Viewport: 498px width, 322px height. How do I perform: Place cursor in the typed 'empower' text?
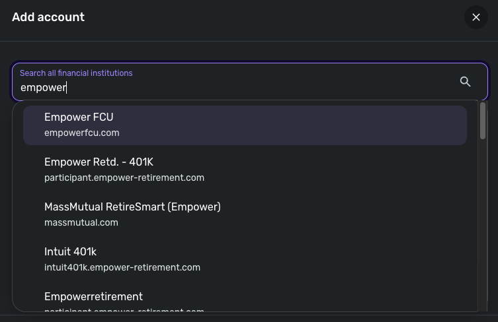44,87
